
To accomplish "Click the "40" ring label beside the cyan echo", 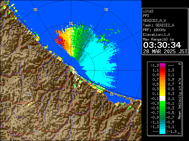I will click(112, 47).
